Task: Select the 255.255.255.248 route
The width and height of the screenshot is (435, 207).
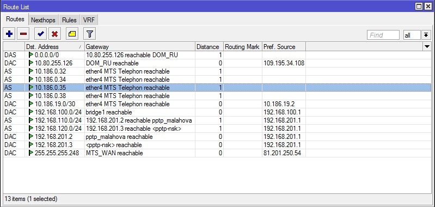Action: [217, 153]
